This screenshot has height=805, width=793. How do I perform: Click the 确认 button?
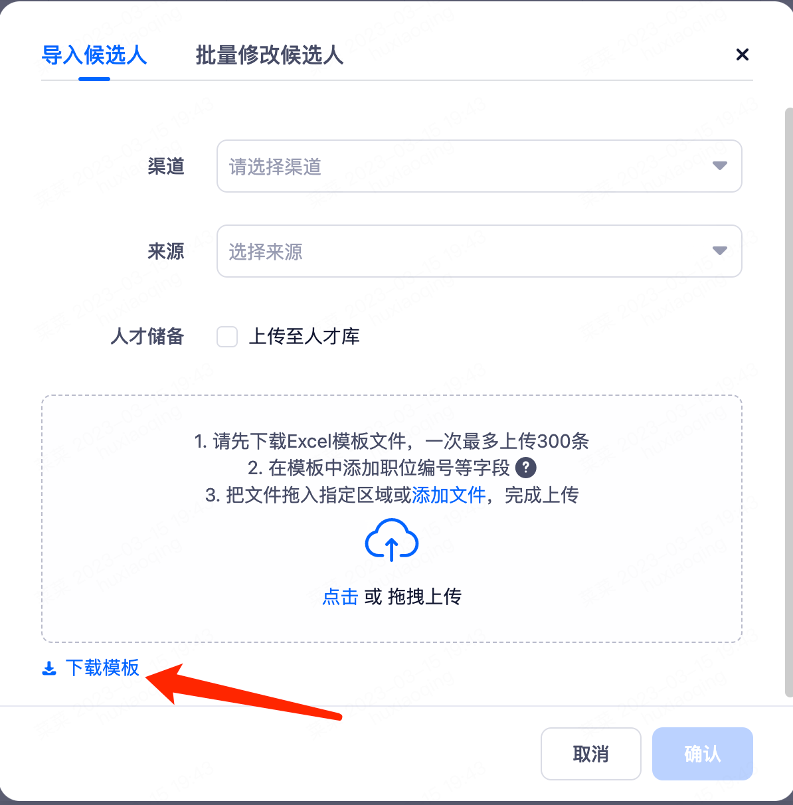(x=703, y=754)
